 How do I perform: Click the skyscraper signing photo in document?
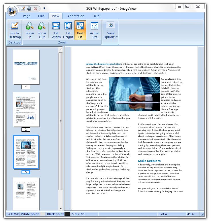click(x=134, y=94)
